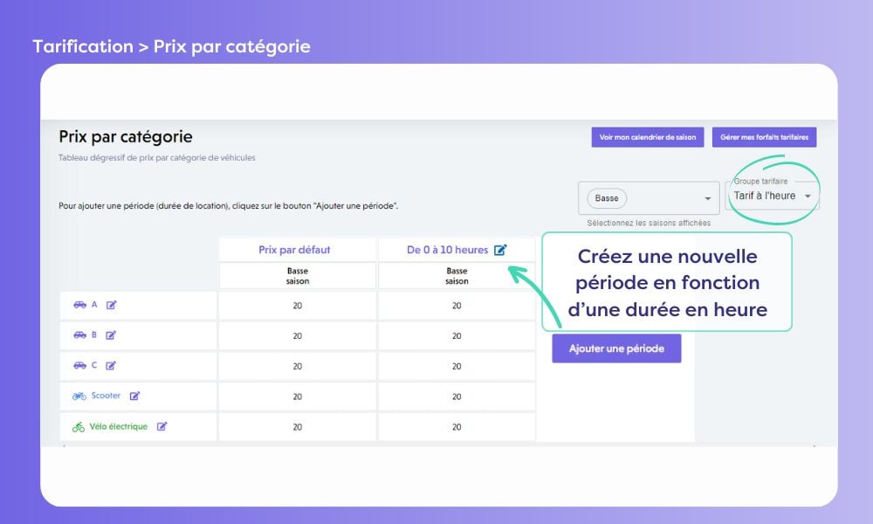This screenshot has width=873, height=524.
Task: Select the Scooter 0 to 10 hours price cell
Action: (x=457, y=396)
